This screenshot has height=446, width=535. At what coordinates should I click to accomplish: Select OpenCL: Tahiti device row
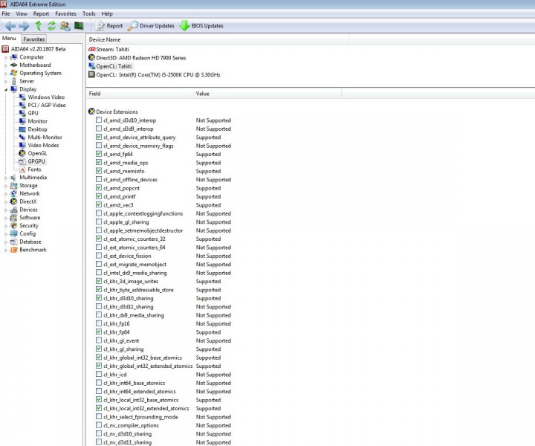tap(114, 66)
